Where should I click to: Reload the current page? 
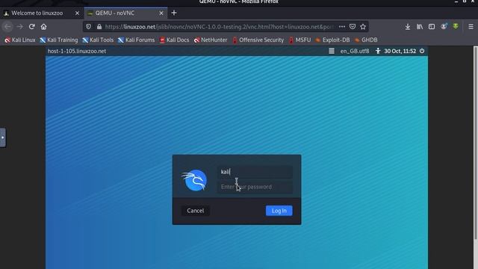(31, 27)
